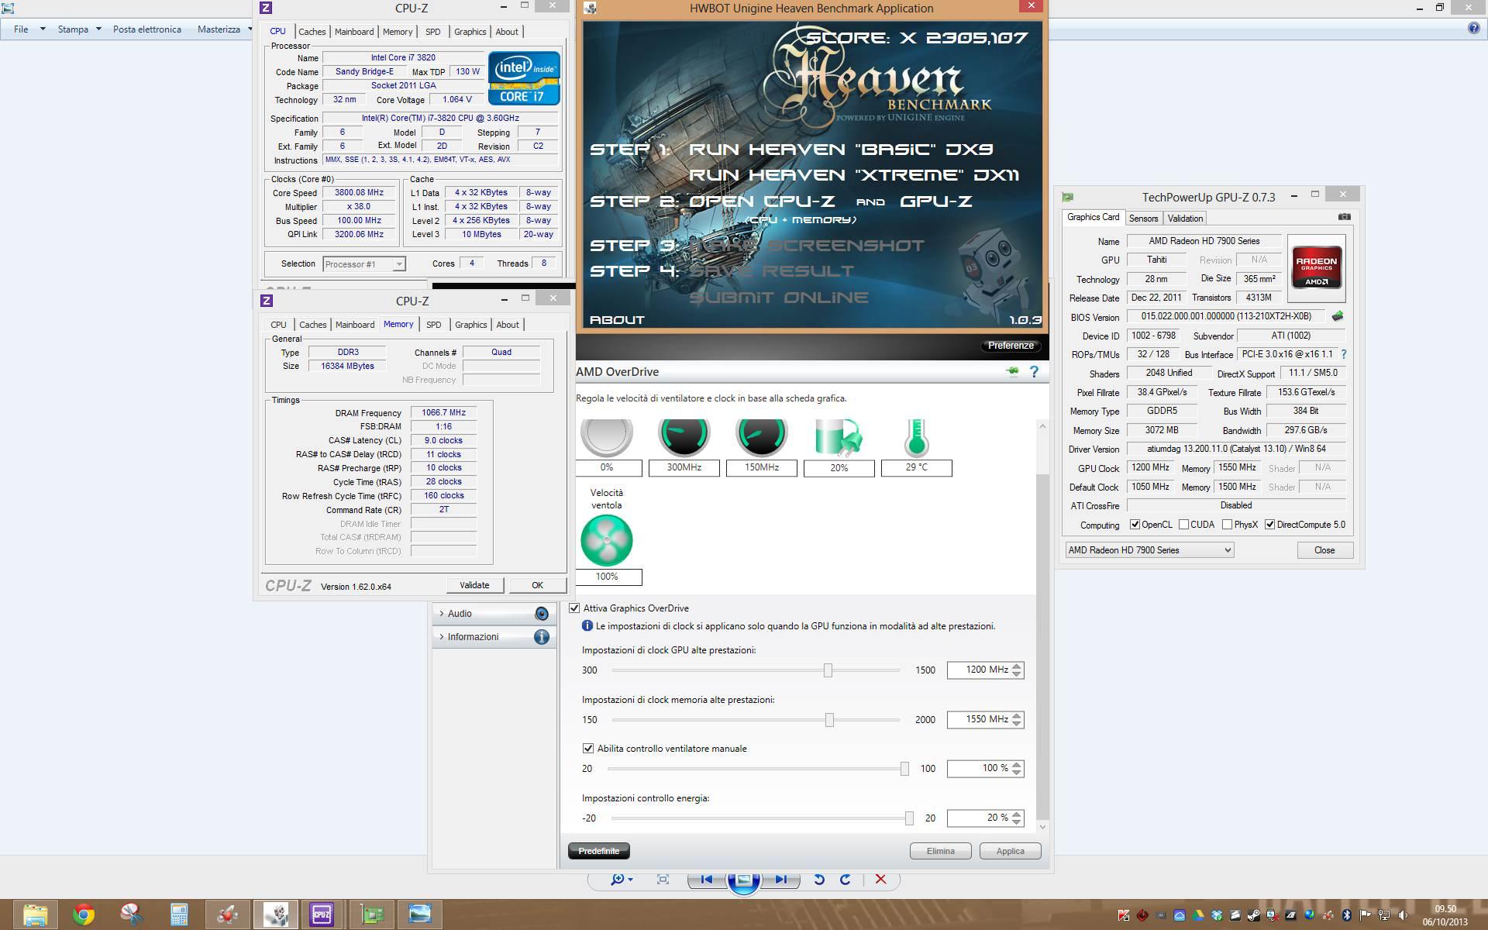Click the Bus Interface question mark in GPU-Z
Screen dimensions: 1488x930
click(1343, 354)
